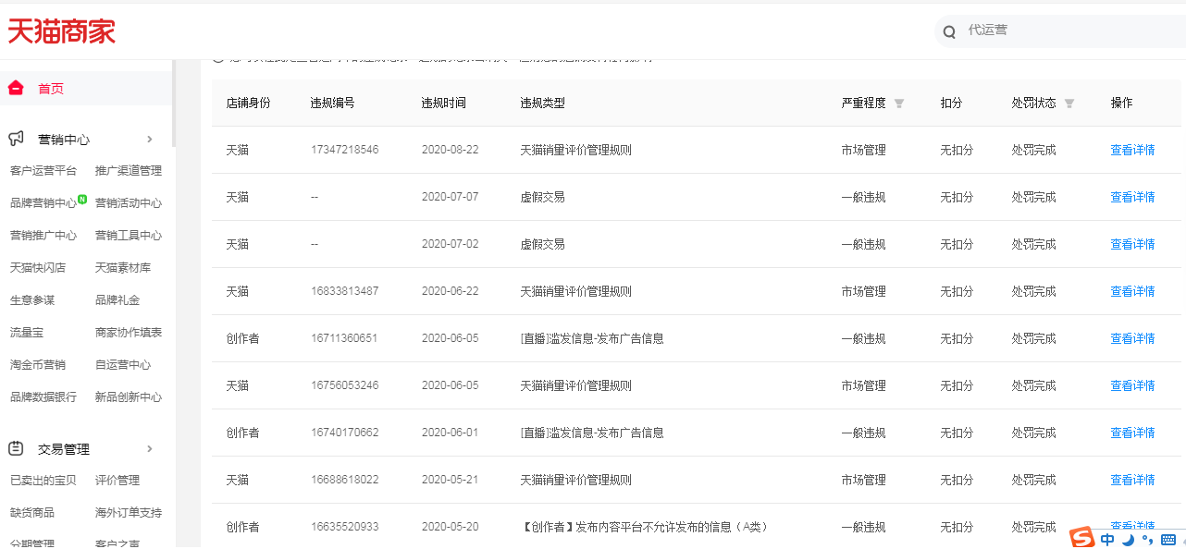The height and width of the screenshot is (549, 1186).
Task: Open the soft keyboard icon
Action: (1167, 540)
